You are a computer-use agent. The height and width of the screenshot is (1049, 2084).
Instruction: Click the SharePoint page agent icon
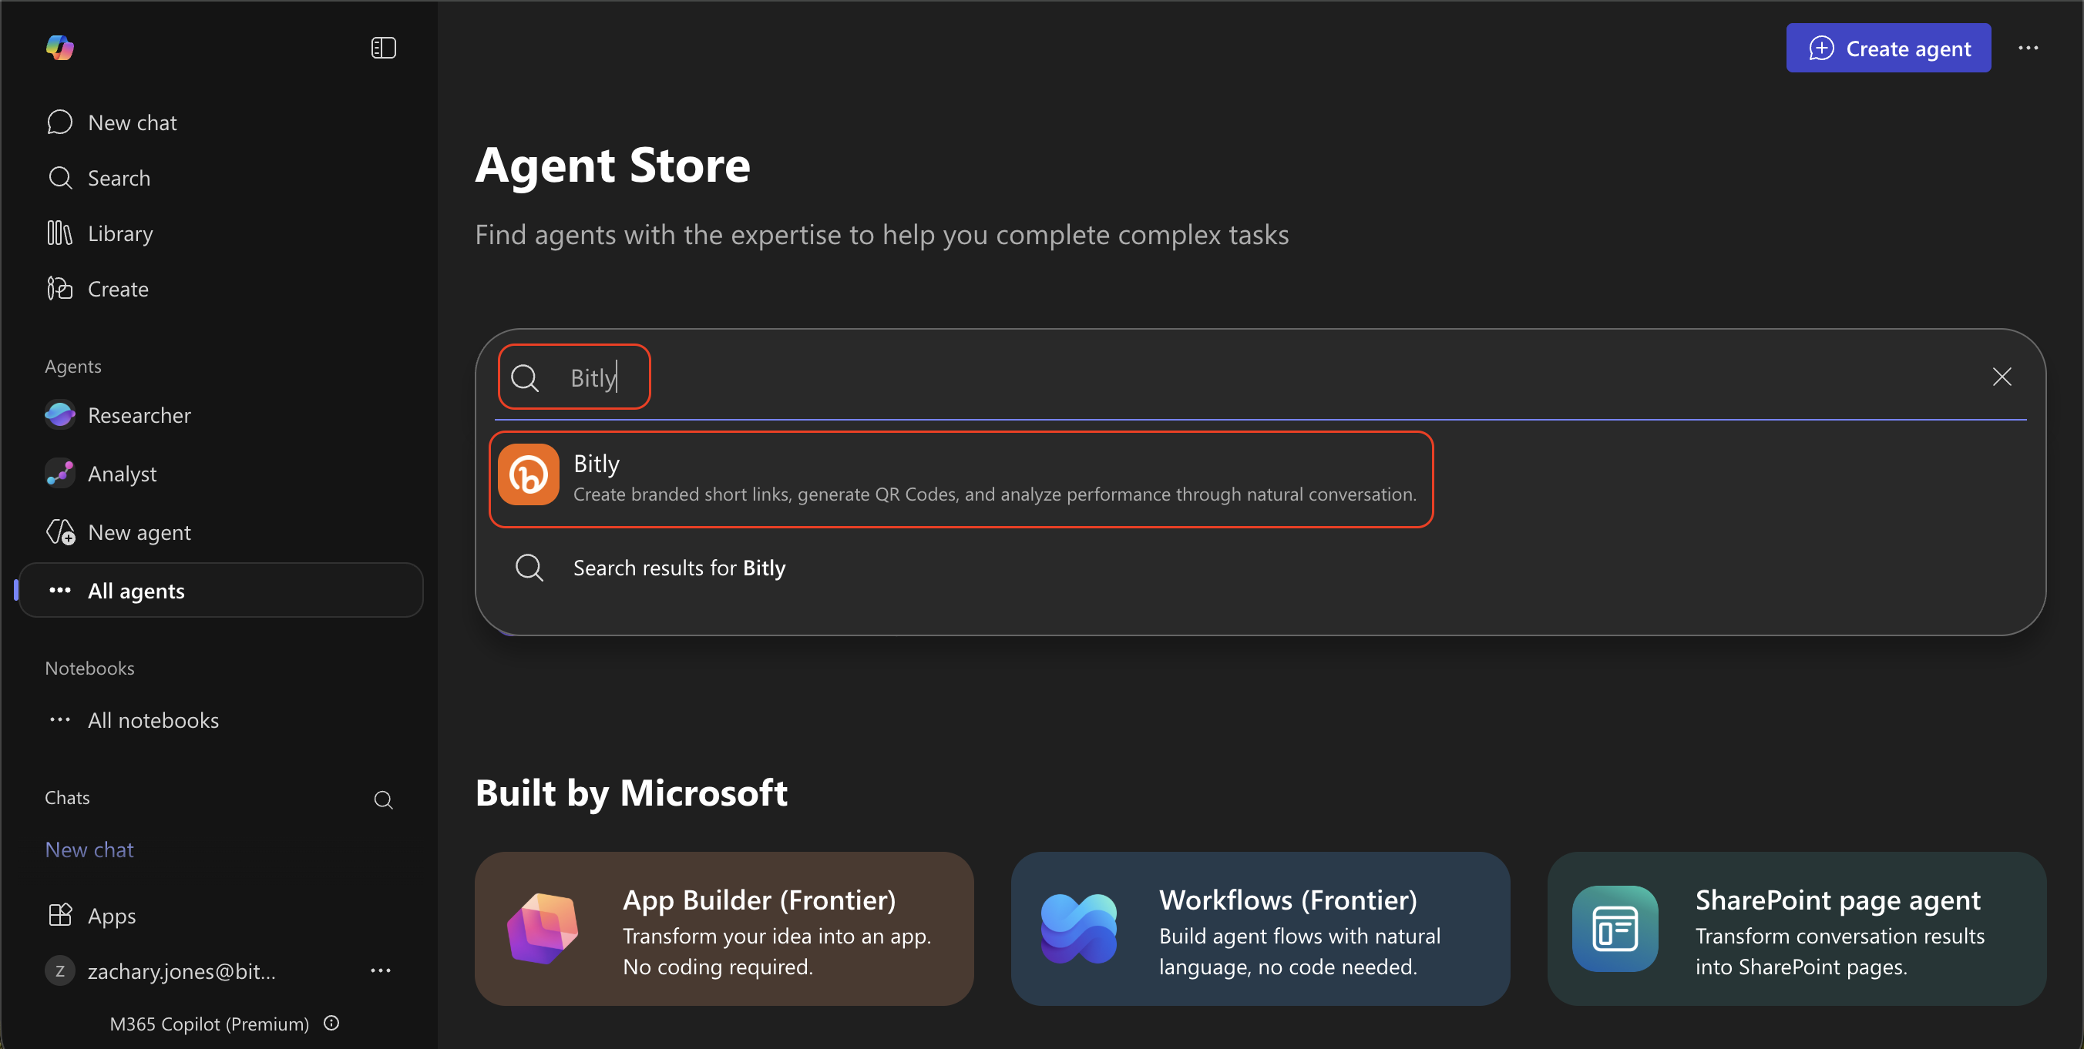(x=1615, y=929)
